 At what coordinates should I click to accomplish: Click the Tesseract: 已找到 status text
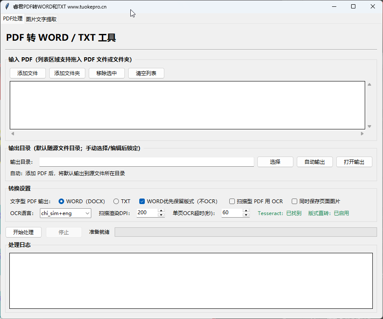click(x=280, y=213)
